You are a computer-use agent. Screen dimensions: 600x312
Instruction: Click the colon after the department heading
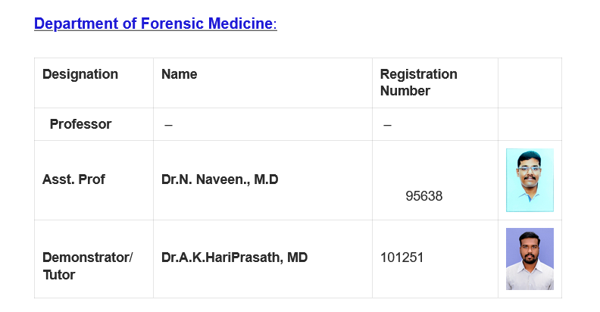click(x=275, y=24)
